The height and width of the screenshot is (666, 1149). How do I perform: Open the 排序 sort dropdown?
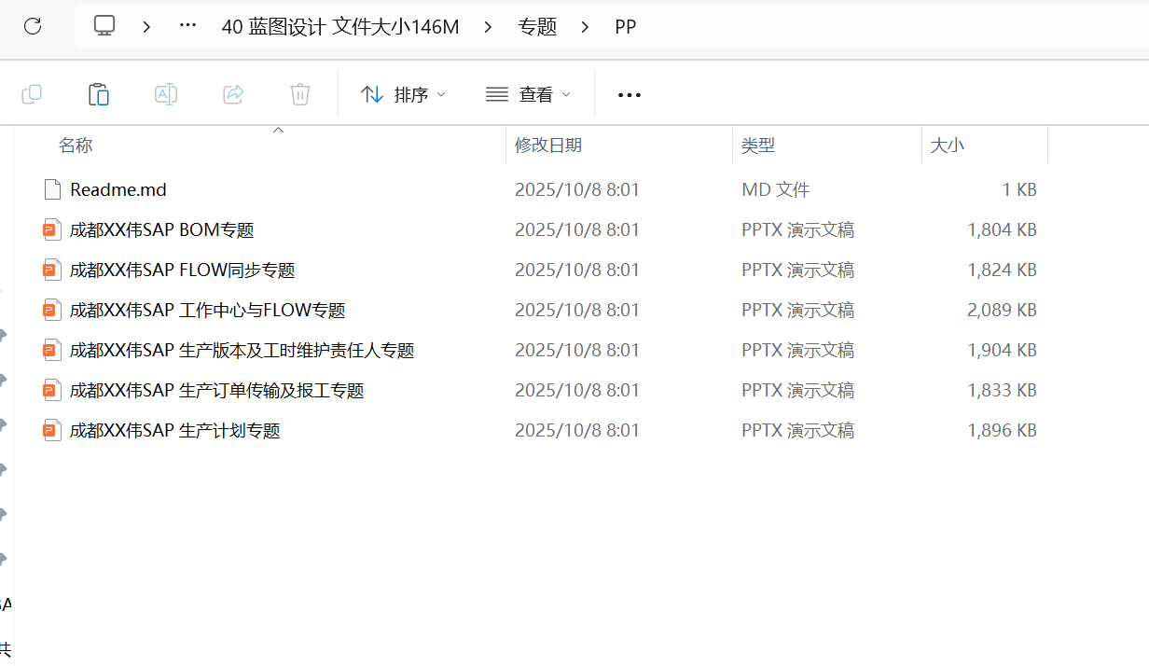403,94
